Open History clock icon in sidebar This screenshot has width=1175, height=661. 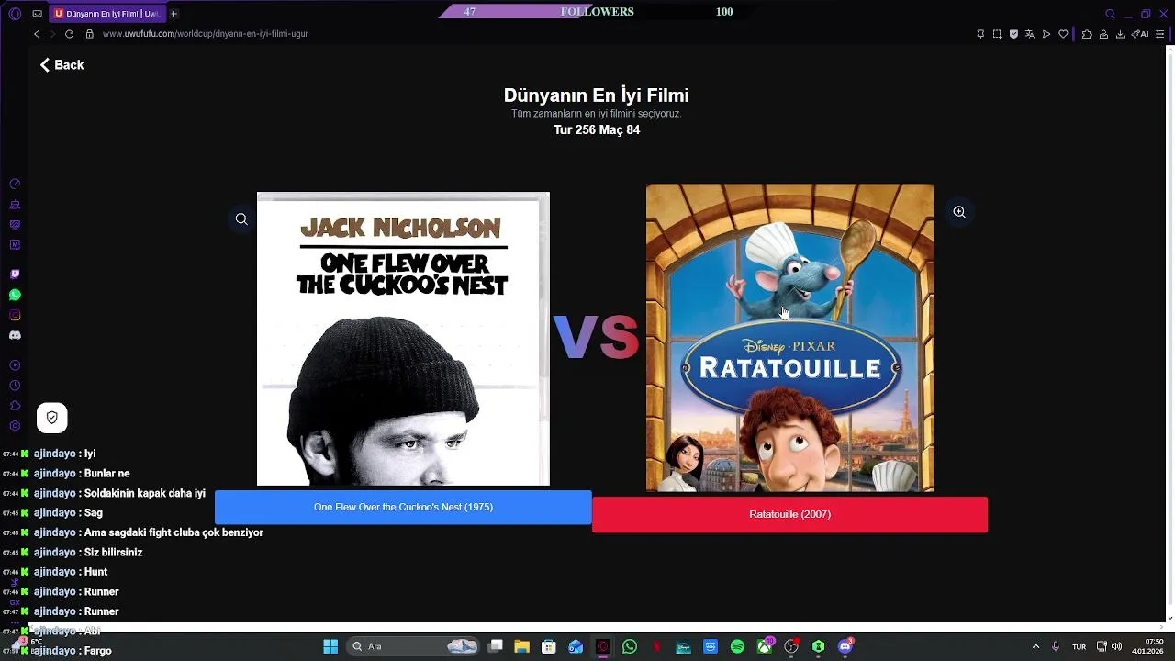click(15, 386)
